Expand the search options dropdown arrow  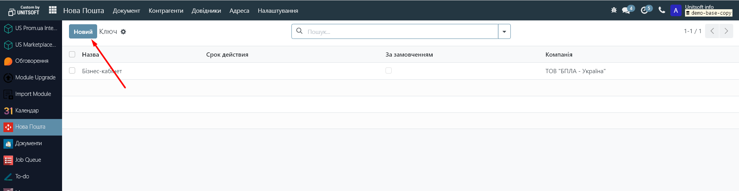point(504,32)
